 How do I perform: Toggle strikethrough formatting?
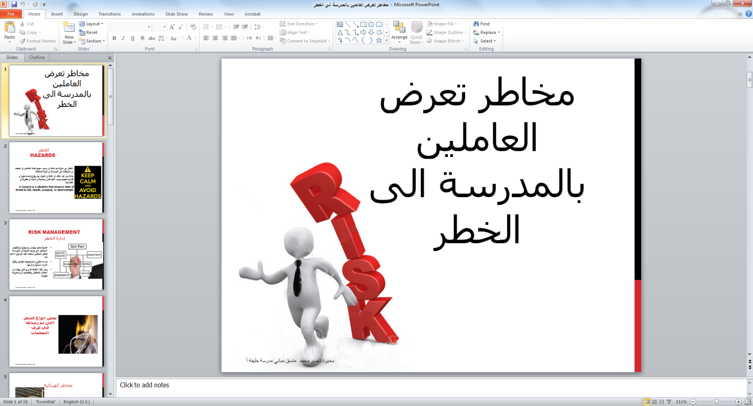click(151, 39)
